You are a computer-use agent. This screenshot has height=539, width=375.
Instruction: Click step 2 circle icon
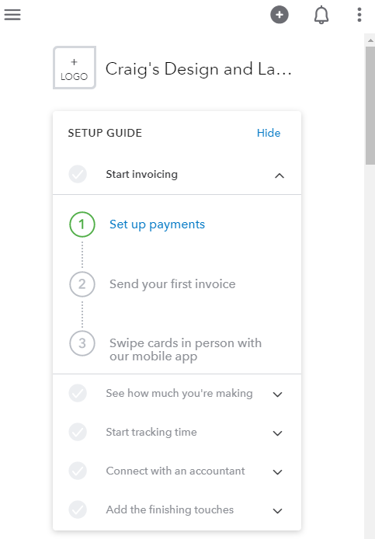pyautogui.click(x=82, y=284)
